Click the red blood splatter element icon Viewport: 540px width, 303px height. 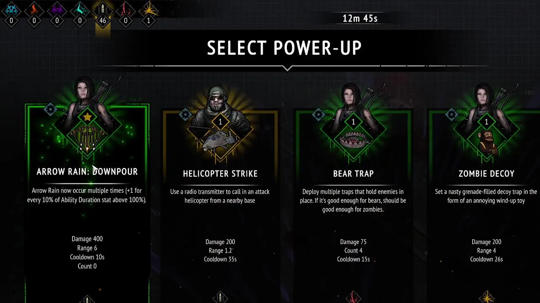[125, 9]
